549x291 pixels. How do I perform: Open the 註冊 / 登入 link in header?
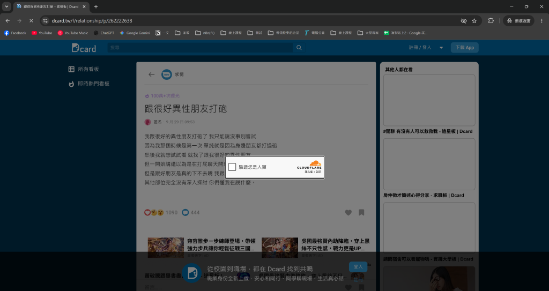coord(420,48)
